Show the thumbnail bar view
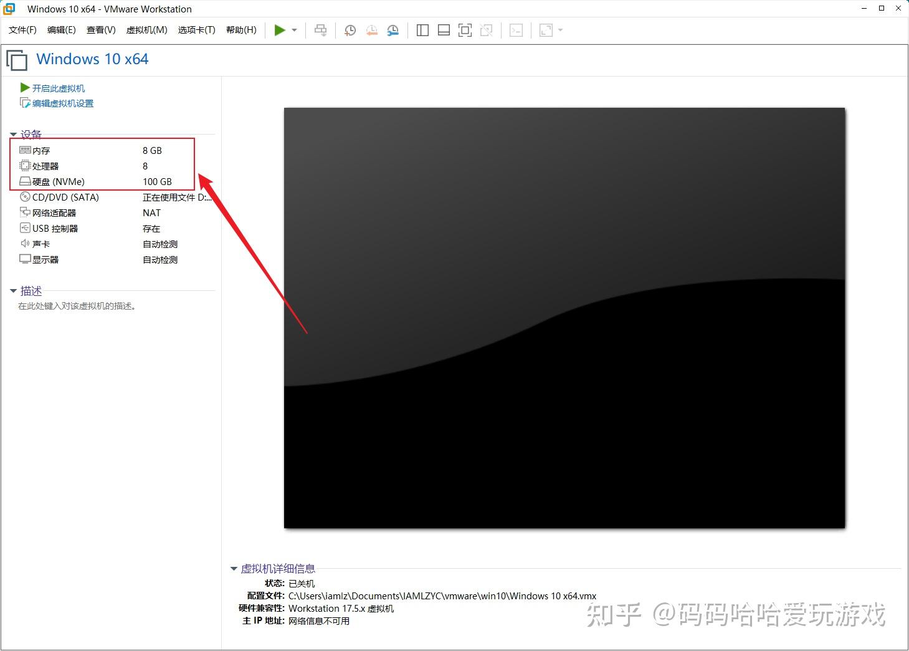 click(444, 30)
